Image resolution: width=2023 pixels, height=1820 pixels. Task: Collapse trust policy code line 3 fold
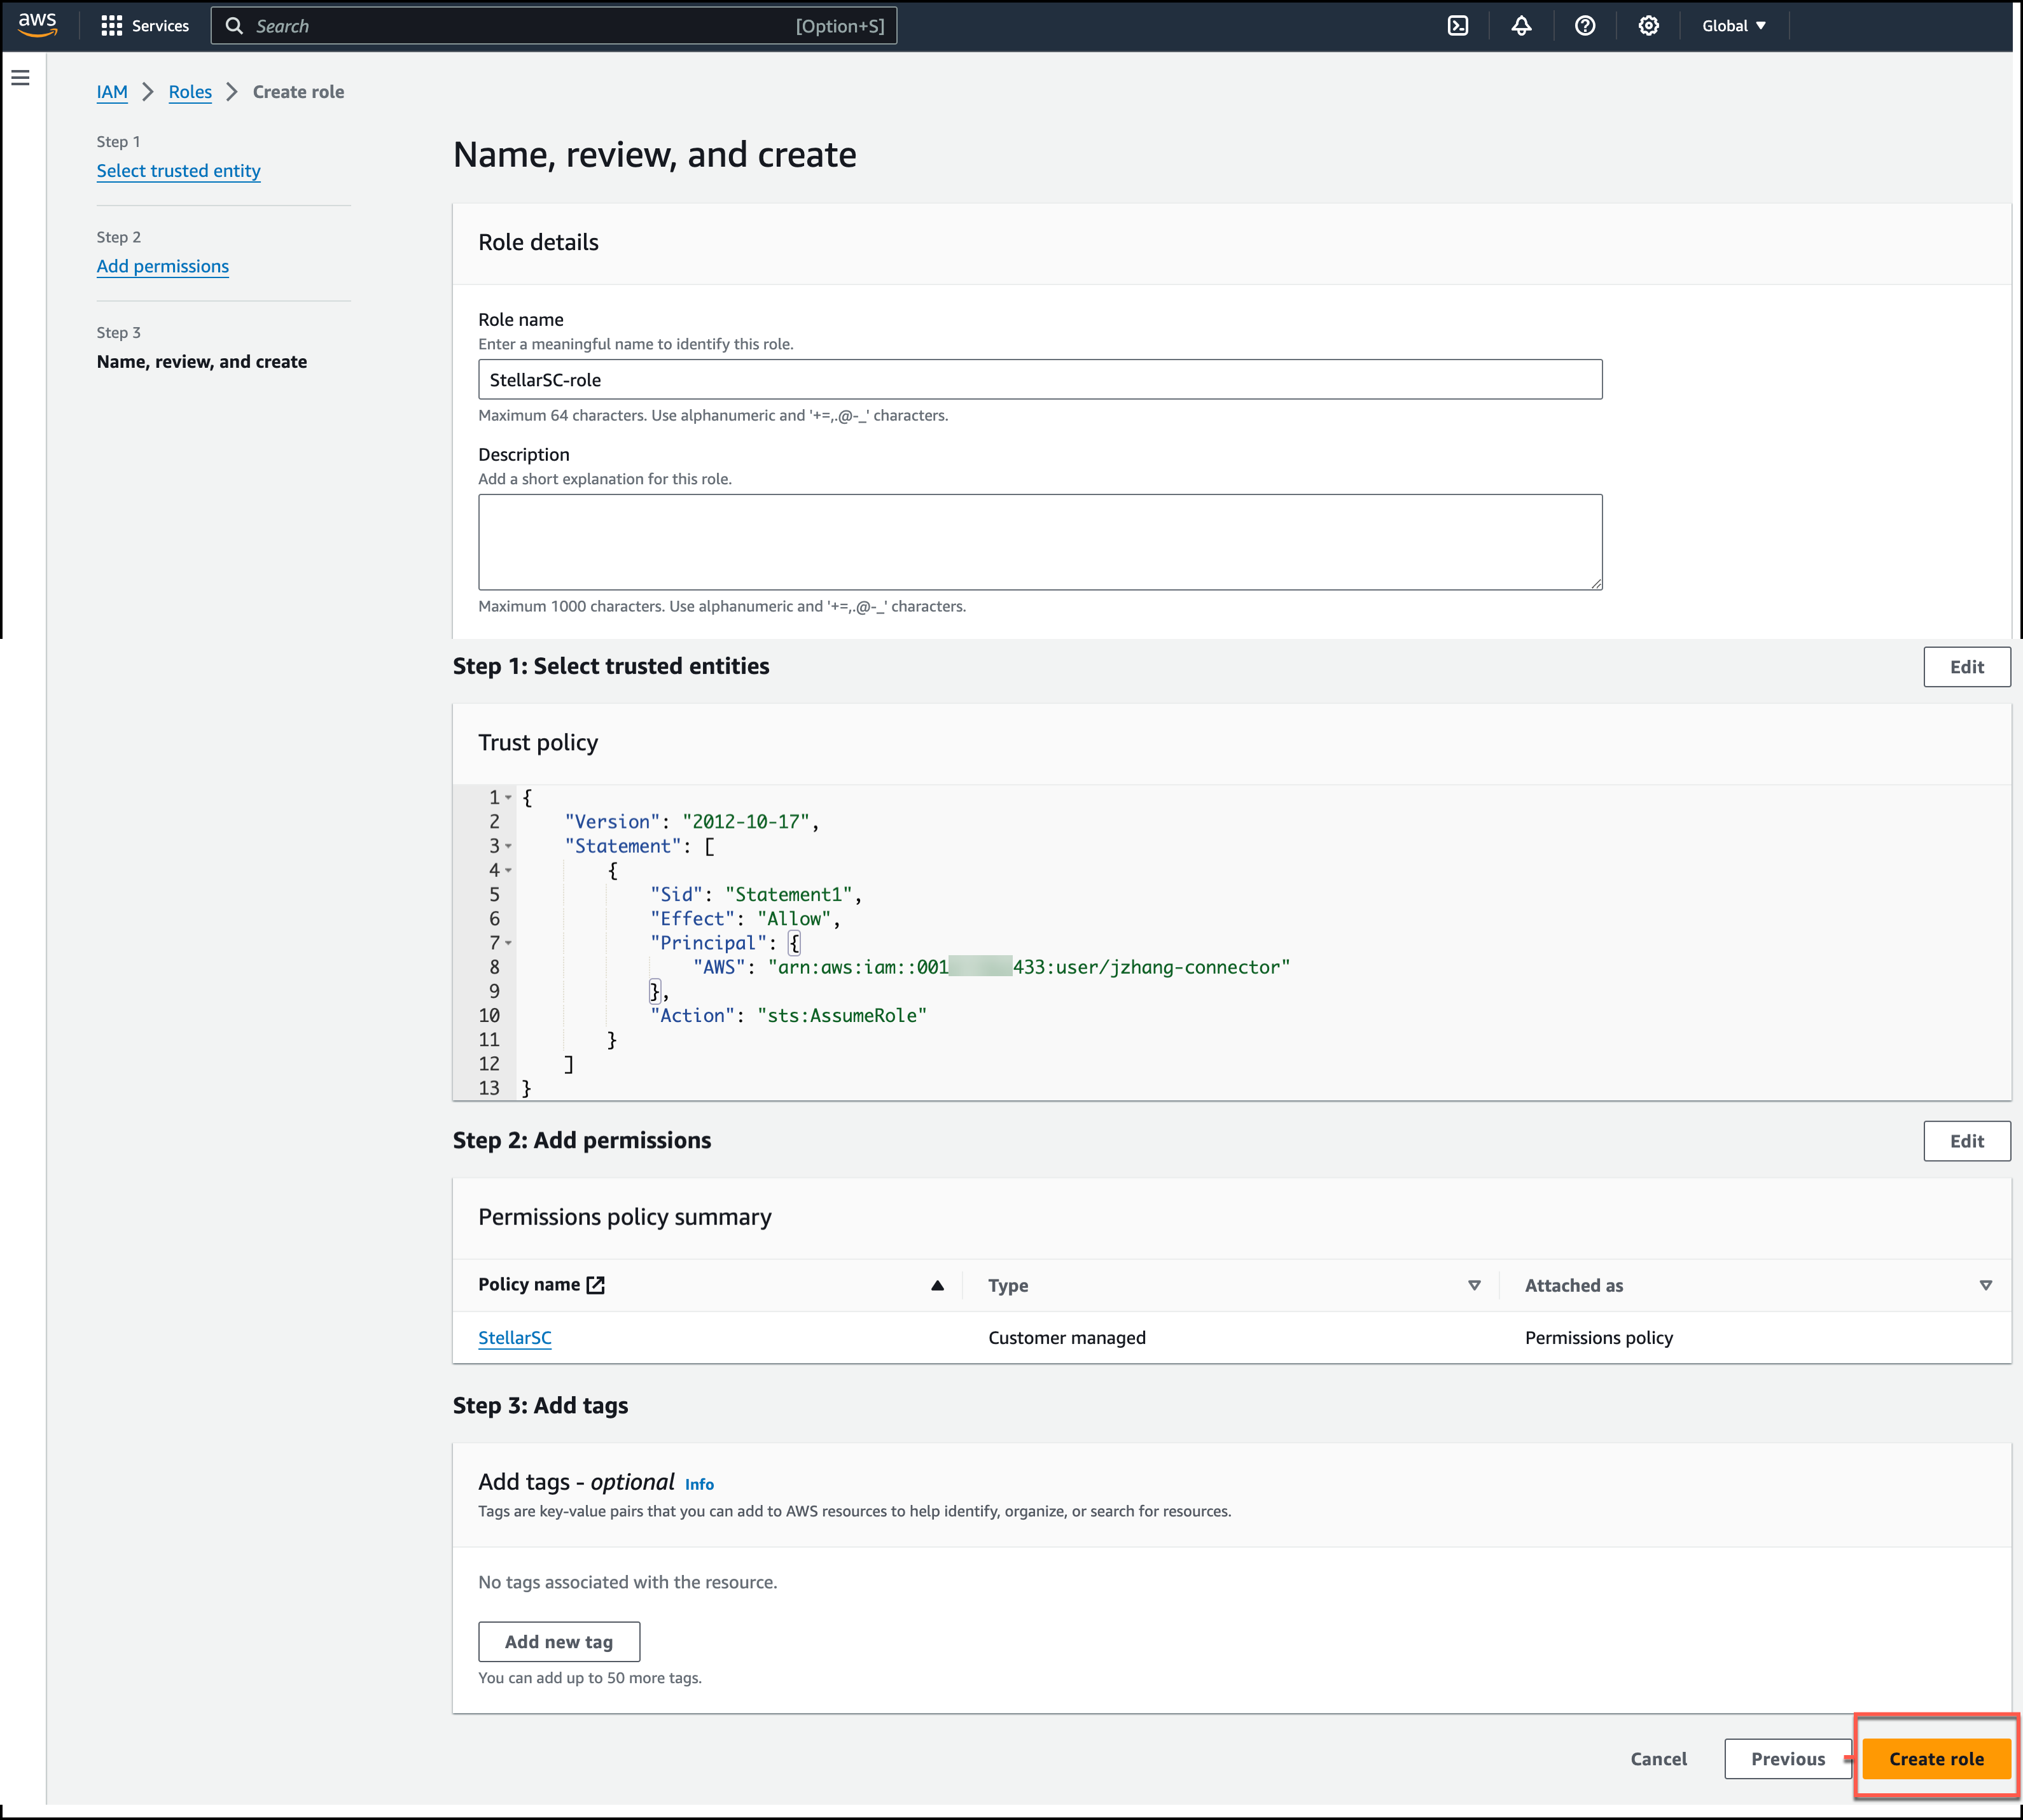[508, 846]
